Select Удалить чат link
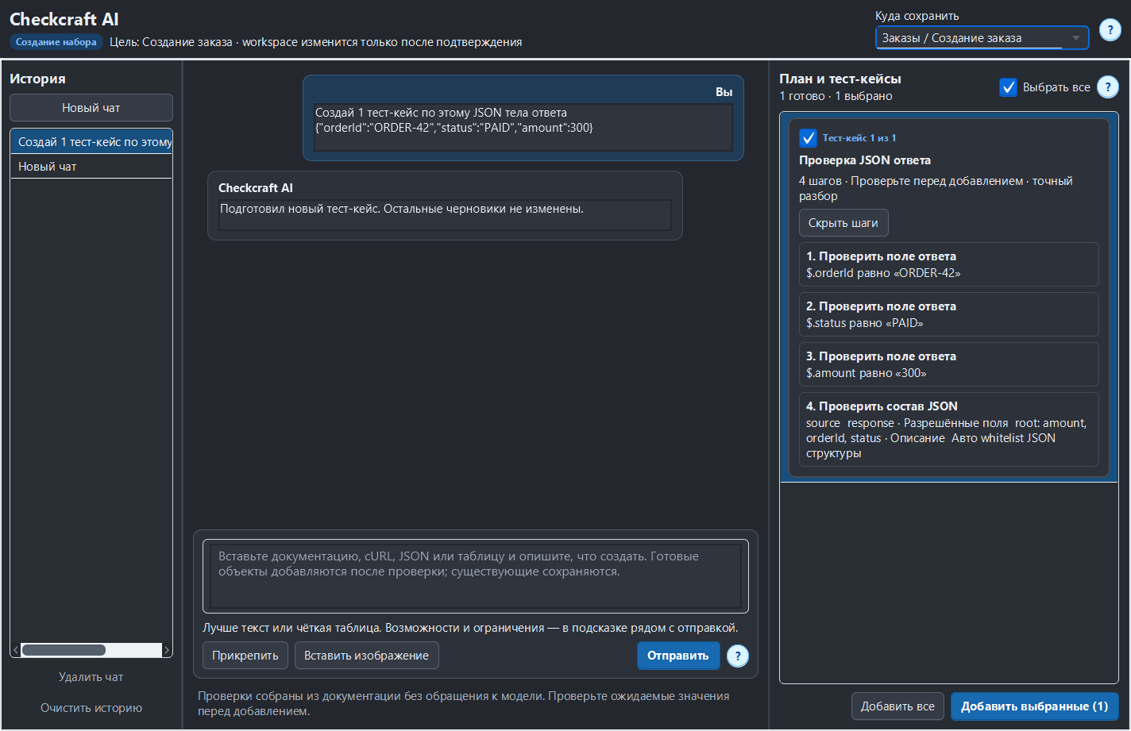The image size is (1131, 731). (x=91, y=677)
